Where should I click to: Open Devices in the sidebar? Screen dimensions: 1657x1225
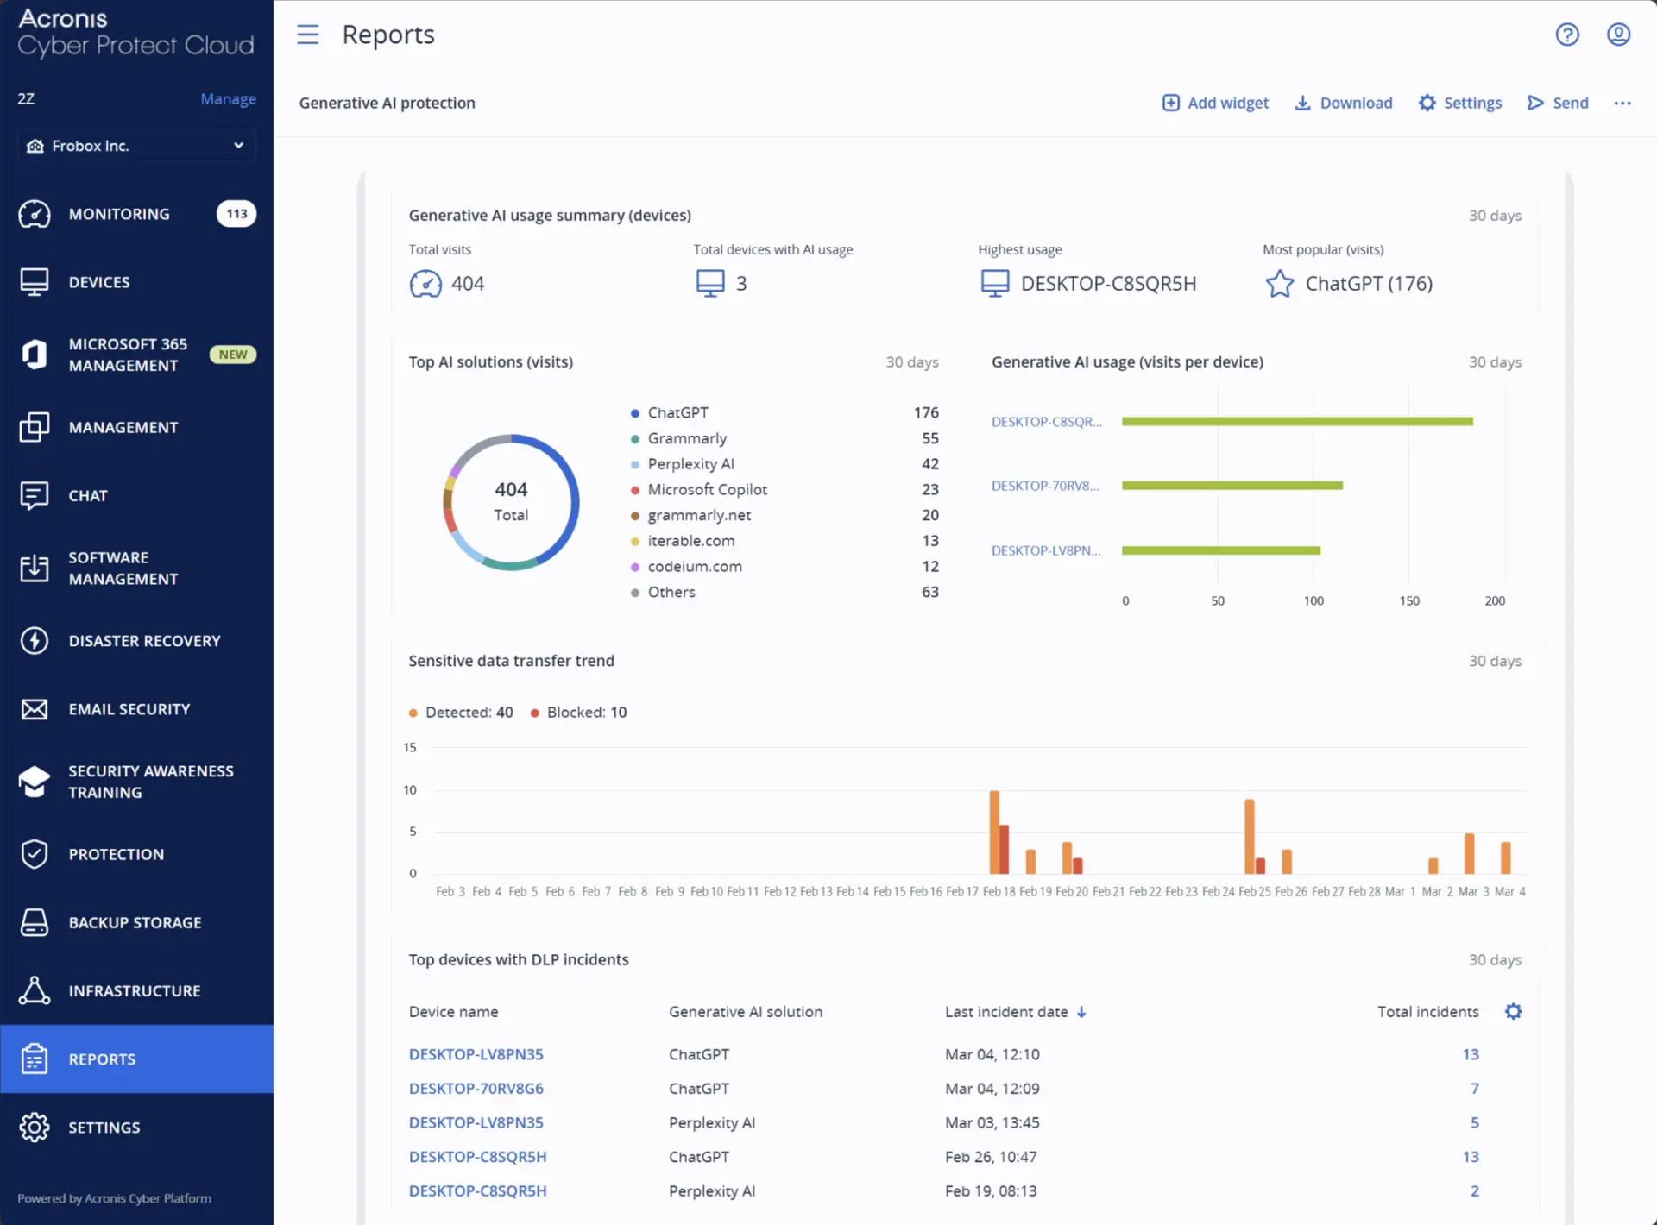point(136,282)
